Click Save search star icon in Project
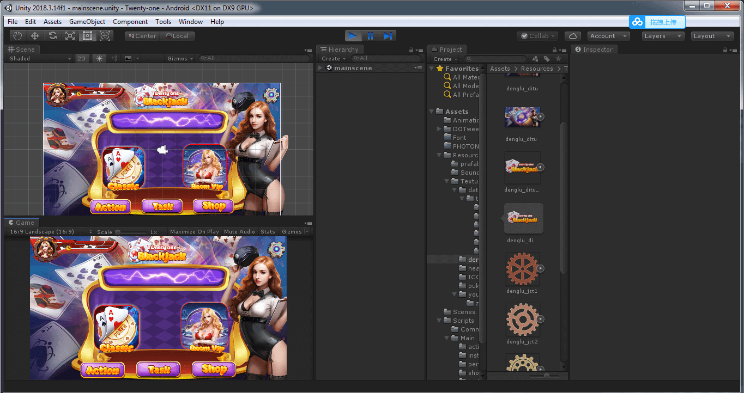This screenshot has width=744, height=393. [558, 59]
